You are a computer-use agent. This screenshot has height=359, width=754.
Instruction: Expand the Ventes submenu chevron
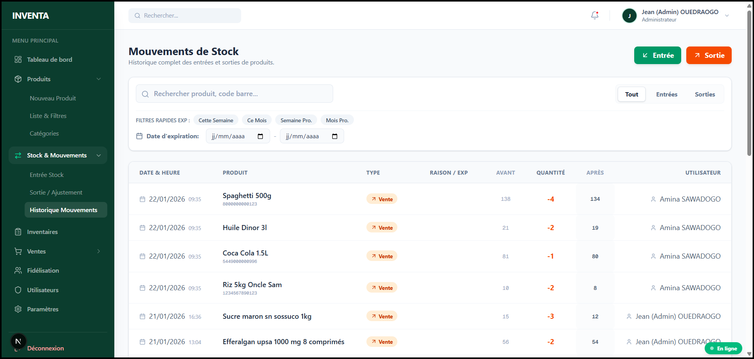(x=99, y=251)
